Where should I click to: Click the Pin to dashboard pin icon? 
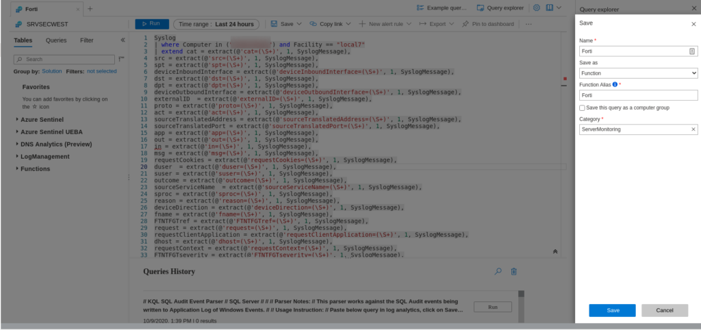(x=466, y=24)
